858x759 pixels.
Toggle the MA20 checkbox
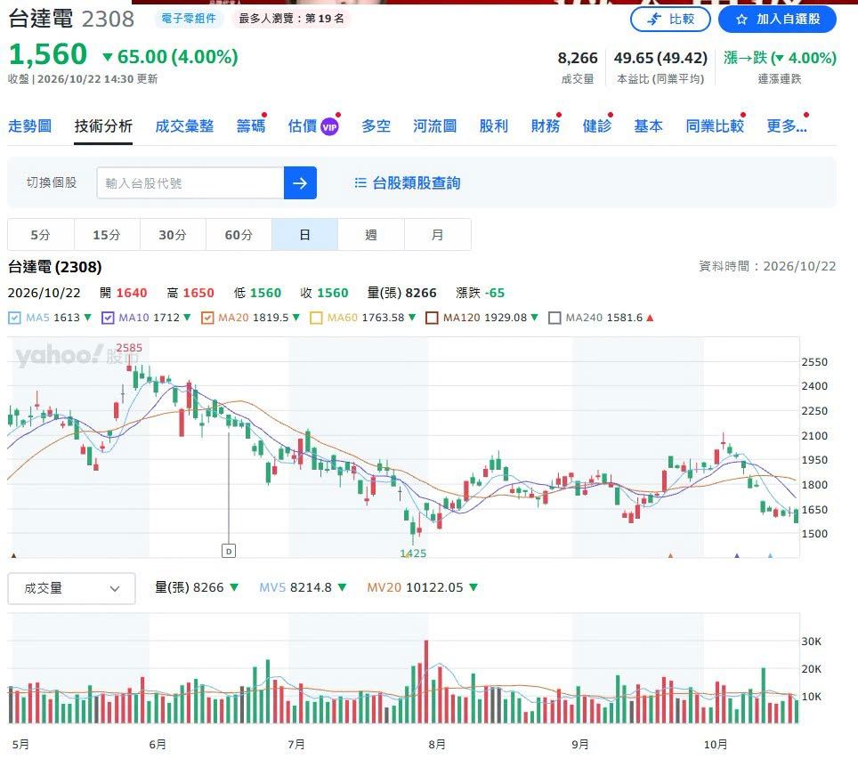click(207, 318)
